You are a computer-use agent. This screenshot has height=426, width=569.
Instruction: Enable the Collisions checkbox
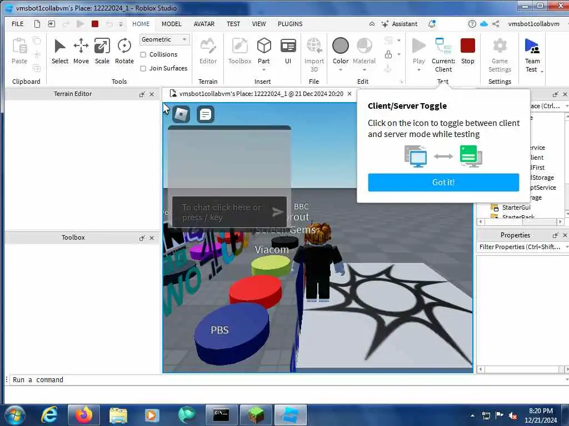click(x=143, y=55)
